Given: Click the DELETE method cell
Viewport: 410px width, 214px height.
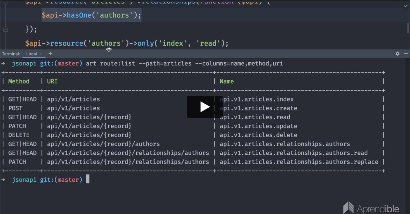Looking at the screenshot, I should tap(19, 135).
